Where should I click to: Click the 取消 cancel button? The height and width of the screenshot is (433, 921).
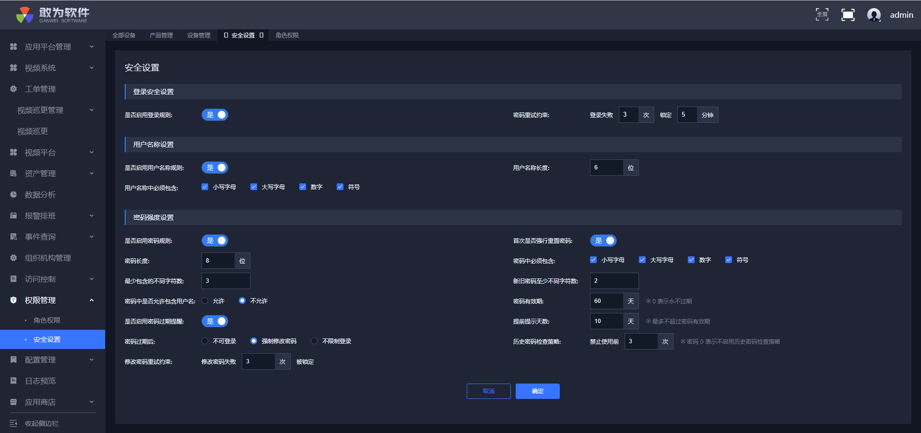click(x=488, y=391)
